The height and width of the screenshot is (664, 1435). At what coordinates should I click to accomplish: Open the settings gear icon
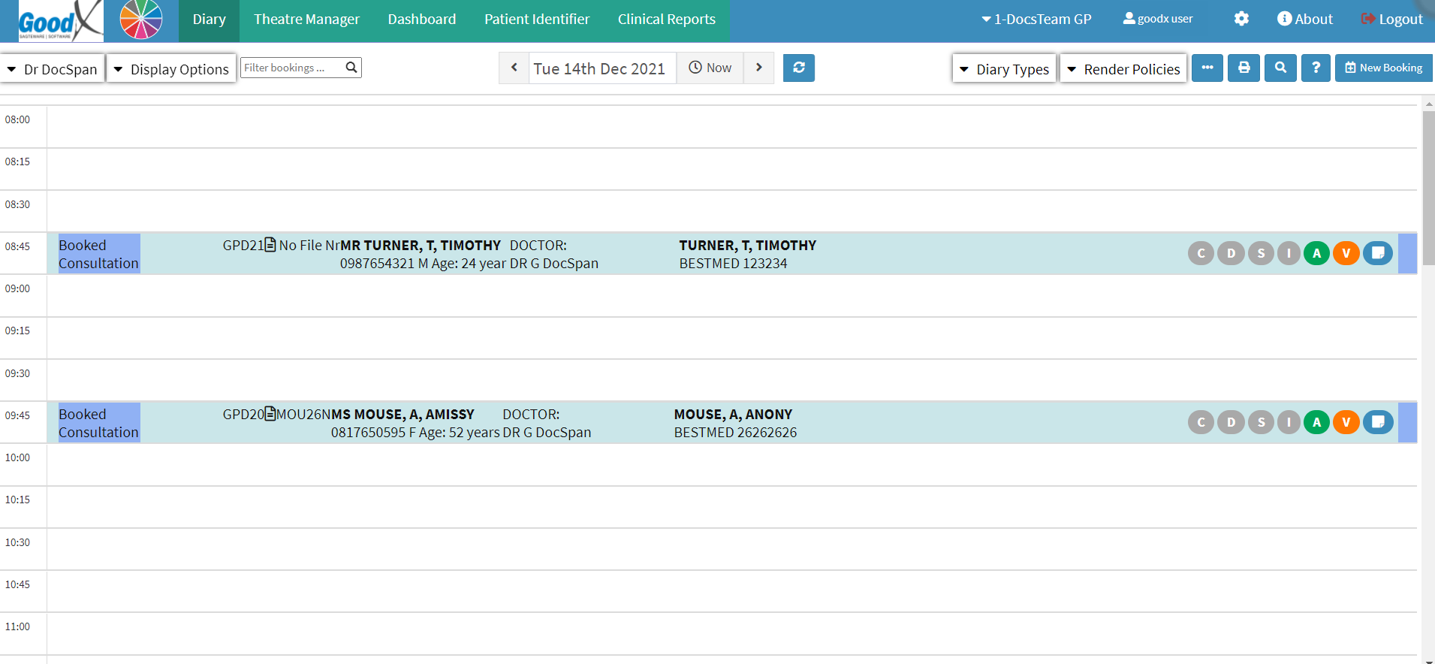(1241, 19)
